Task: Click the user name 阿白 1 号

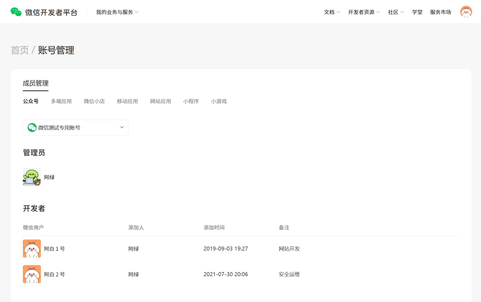Action: [x=54, y=249]
